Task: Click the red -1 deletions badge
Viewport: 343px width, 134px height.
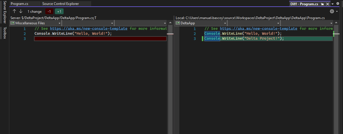Action: click(49, 12)
